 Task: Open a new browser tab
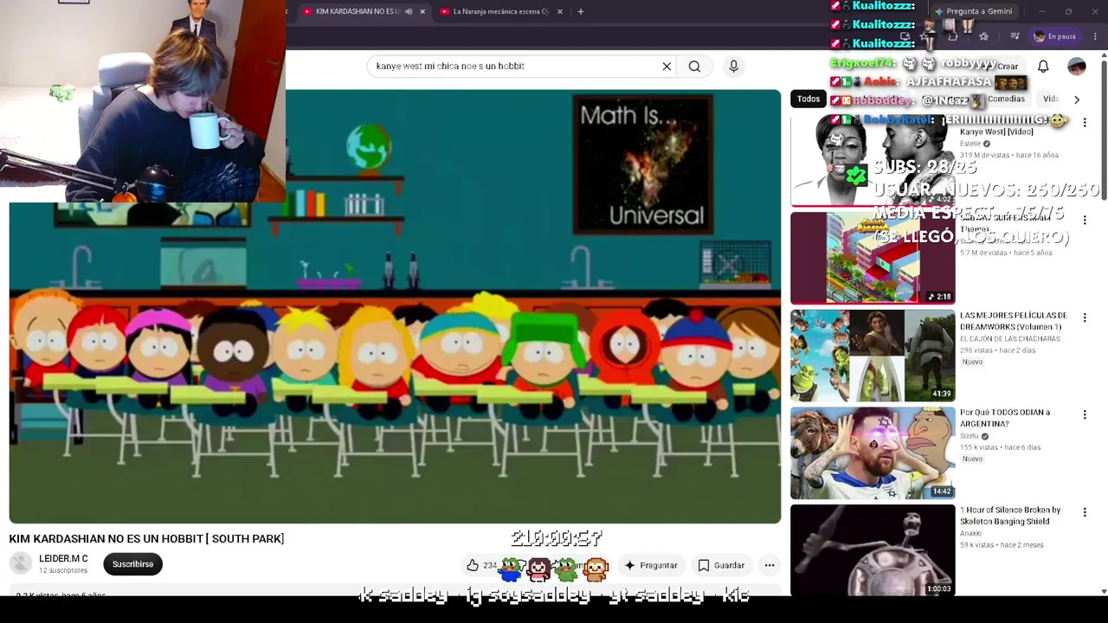581,11
